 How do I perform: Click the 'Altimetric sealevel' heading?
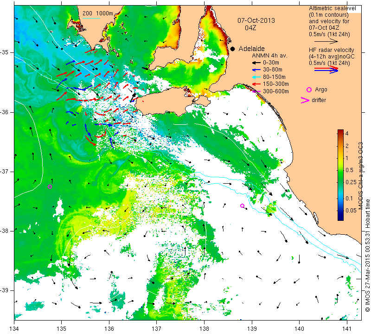(x=332, y=8)
